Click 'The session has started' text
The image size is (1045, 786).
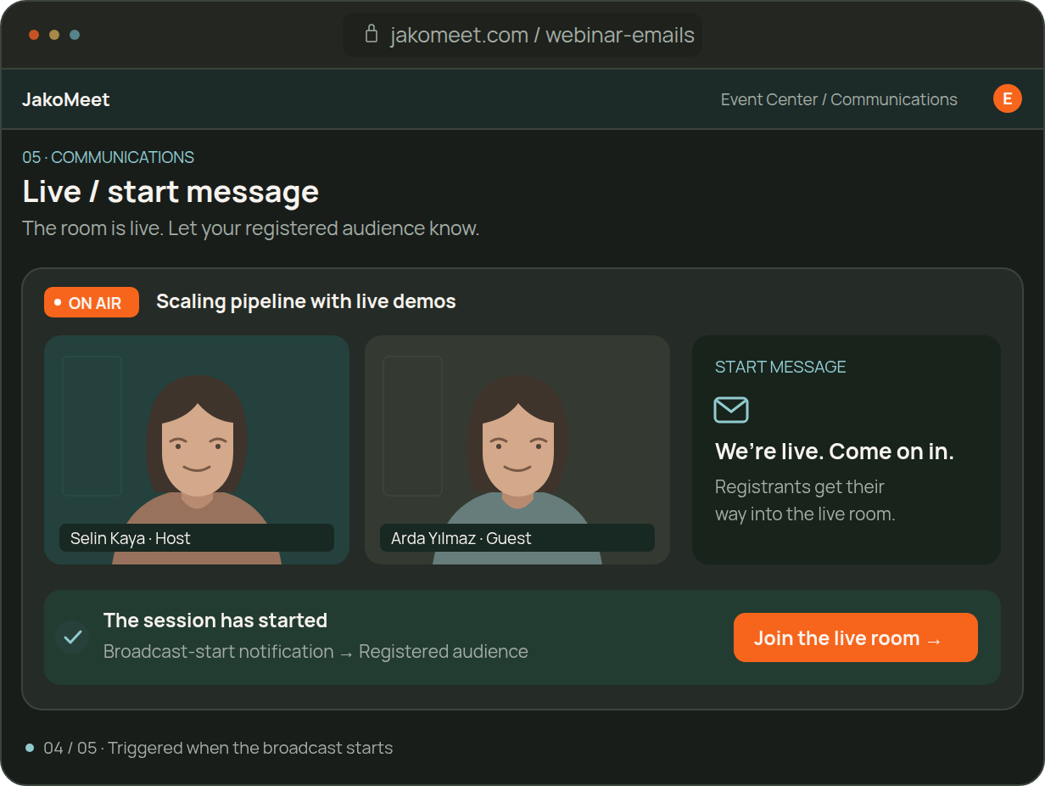pyautogui.click(x=215, y=620)
